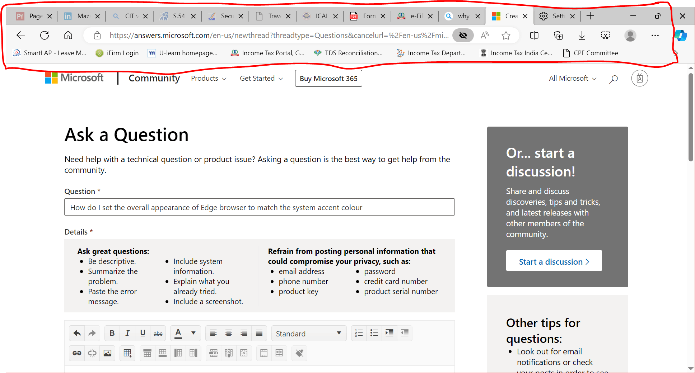
Task: Open the browser profile menu
Action: point(630,35)
